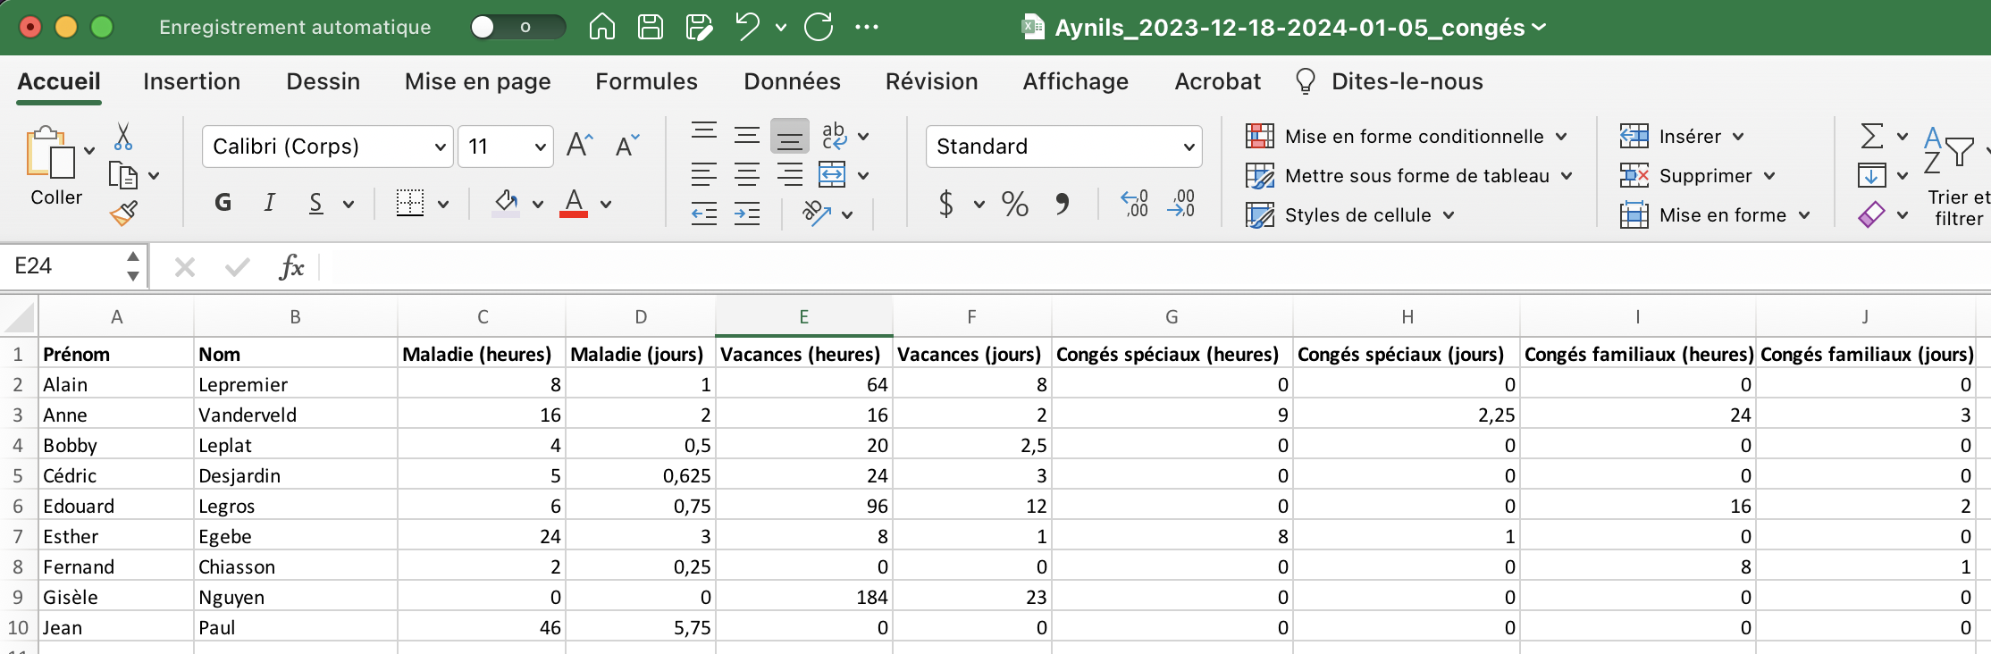
Task: Align text to middle vertically
Action: pyautogui.click(x=747, y=135)
